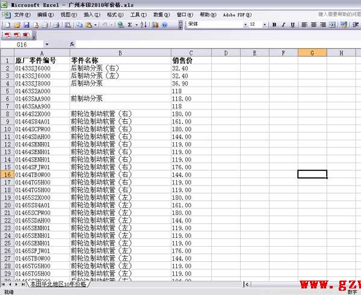Click the fx Insert Function button
The image size is (361, 295).
coord(72,44)
